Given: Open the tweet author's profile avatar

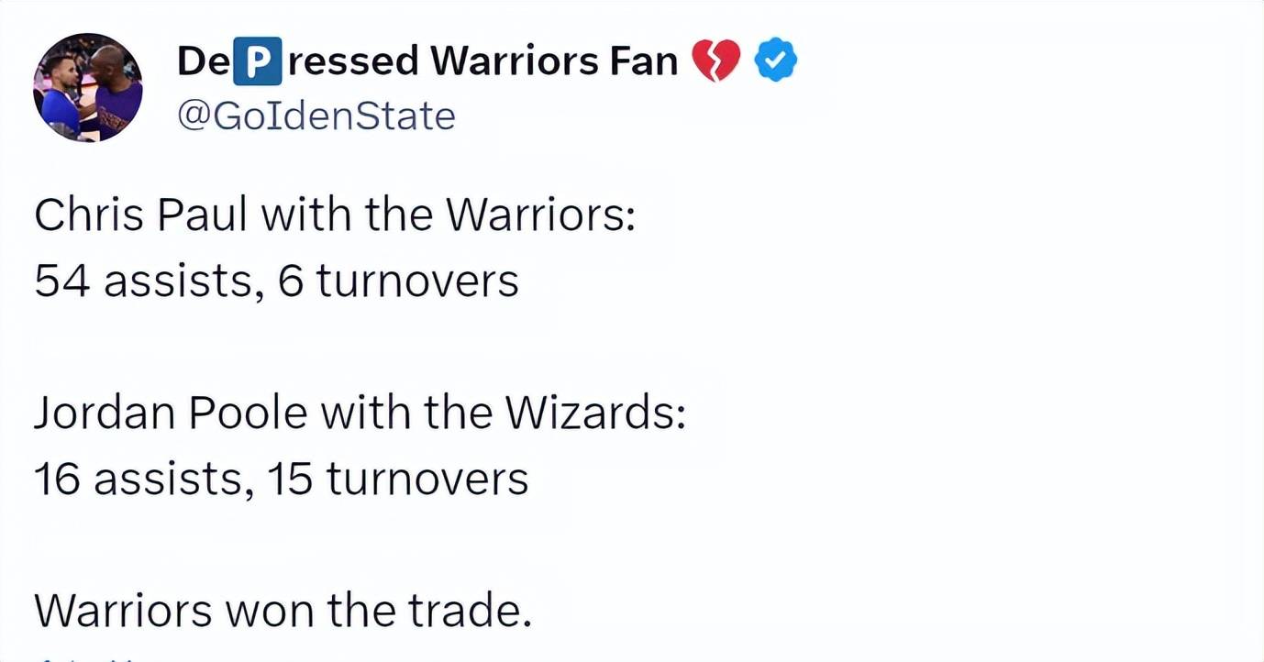Looking at the screenshot, I should click(88, 88).
